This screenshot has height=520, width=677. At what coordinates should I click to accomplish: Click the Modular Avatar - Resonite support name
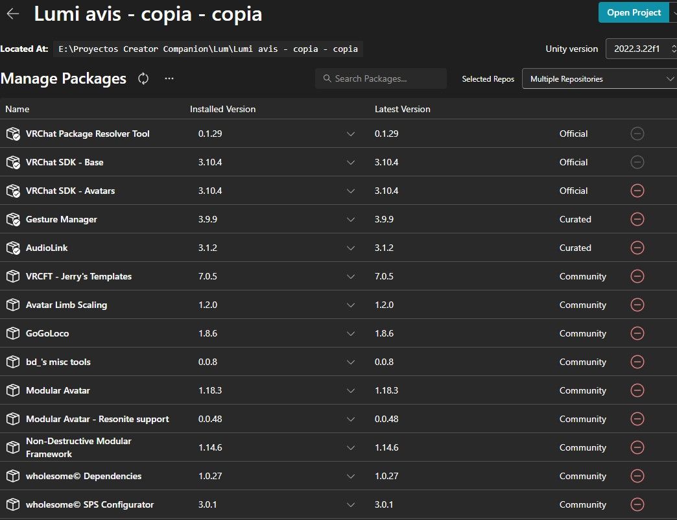point(97,419)
